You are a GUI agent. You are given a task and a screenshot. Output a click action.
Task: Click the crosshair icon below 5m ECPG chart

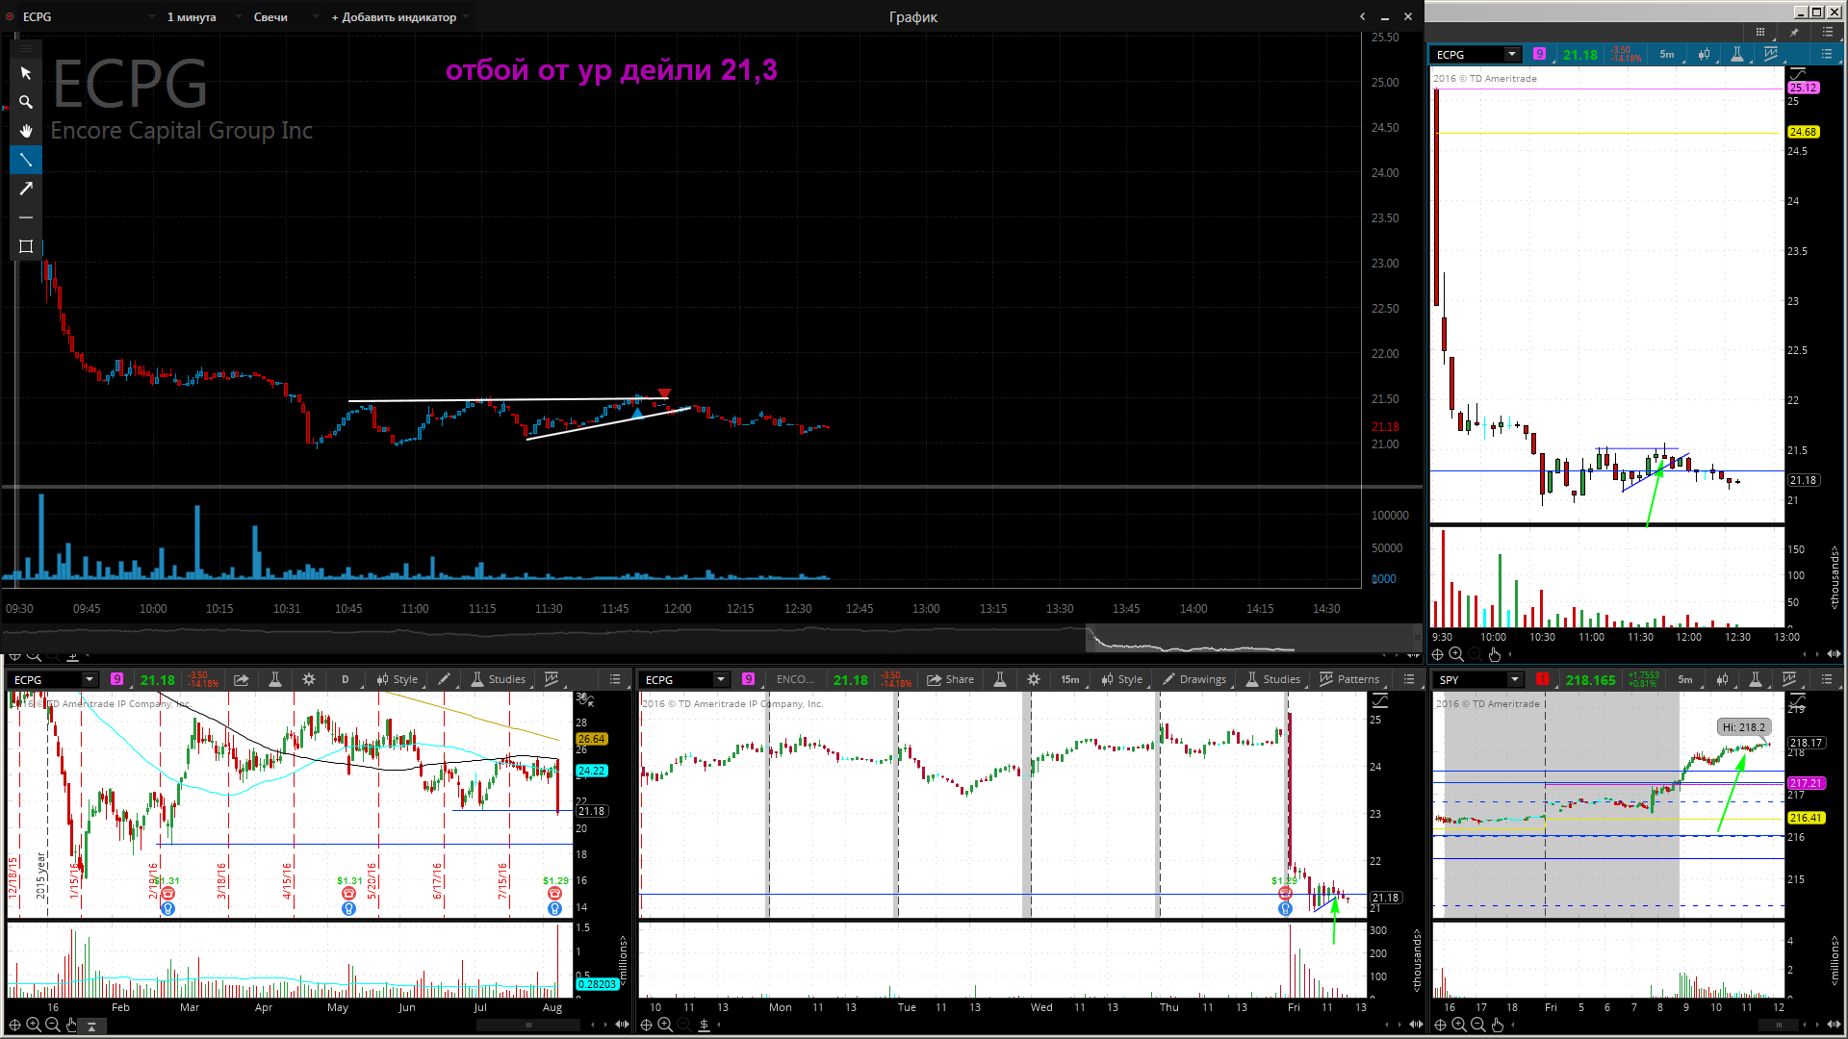coord(1438,655)
